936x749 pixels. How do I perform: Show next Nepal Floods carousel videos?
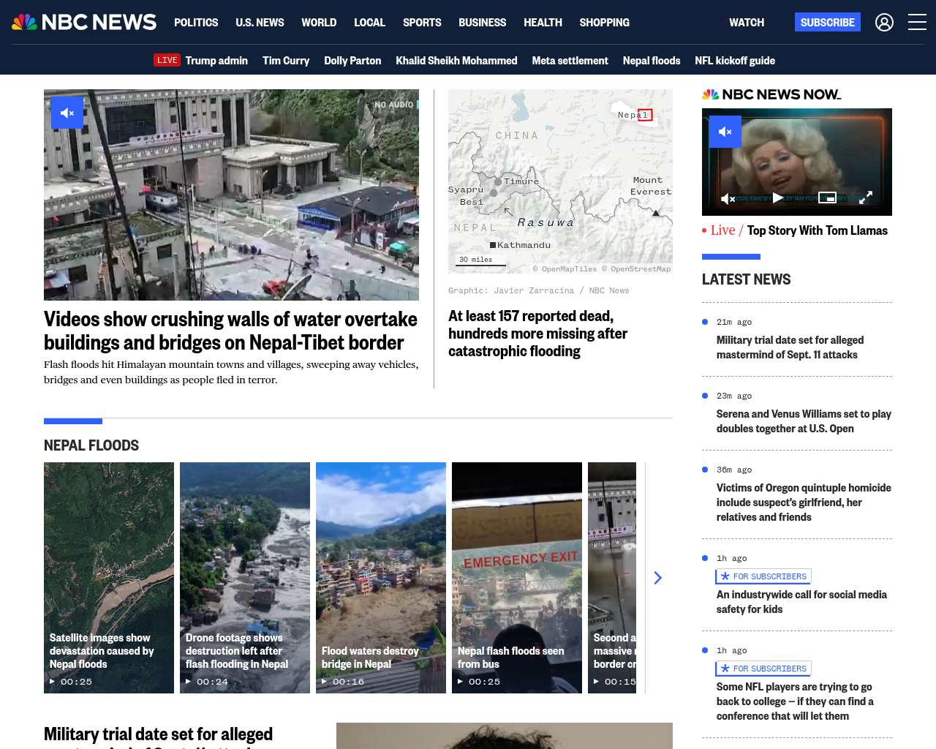click(657, 578)
